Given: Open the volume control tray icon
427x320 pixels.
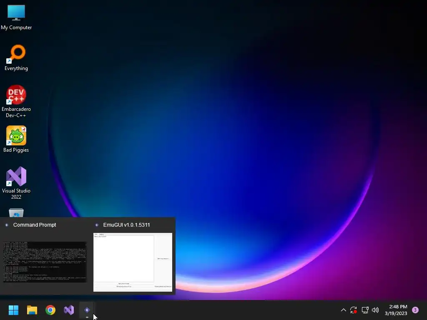Looking at the screenshot, I should (375, 310).
